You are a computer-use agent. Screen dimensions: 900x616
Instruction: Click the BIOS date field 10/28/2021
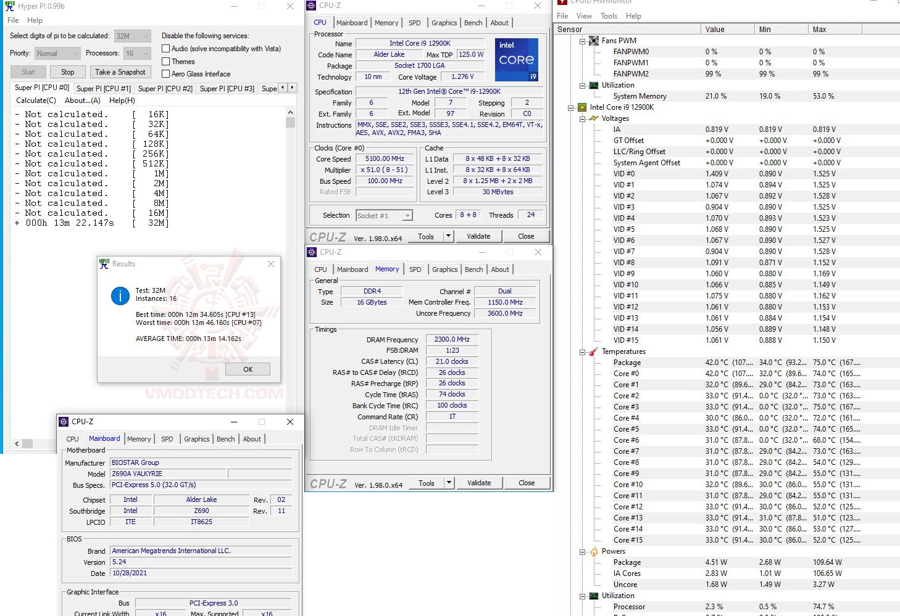pyautogui.click(x=201, y=573)
